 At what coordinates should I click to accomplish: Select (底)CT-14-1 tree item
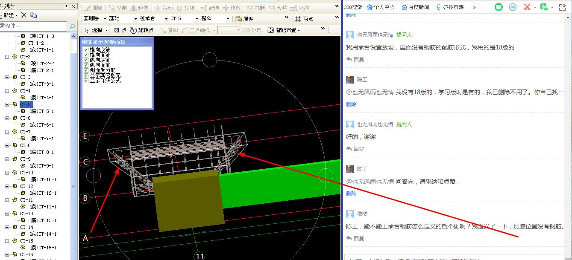pyautogui.click(x=43, y=234)
